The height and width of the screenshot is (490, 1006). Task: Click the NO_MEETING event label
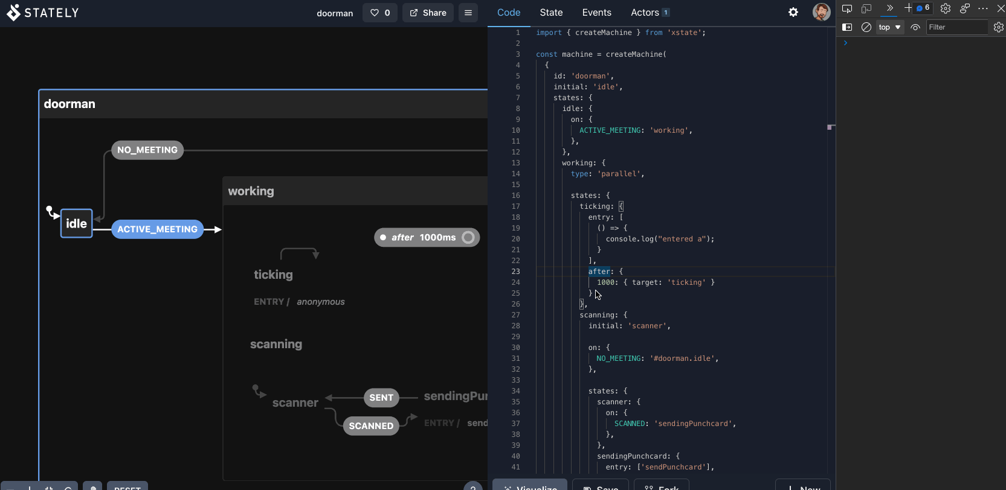click(147, 150)
